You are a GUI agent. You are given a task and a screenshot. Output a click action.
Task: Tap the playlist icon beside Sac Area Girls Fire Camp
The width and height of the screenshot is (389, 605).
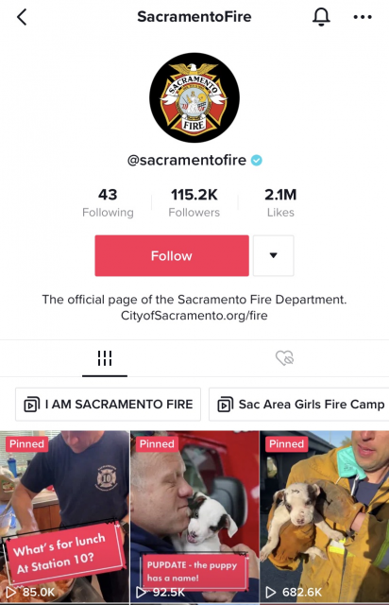click(x=225, y=405)
